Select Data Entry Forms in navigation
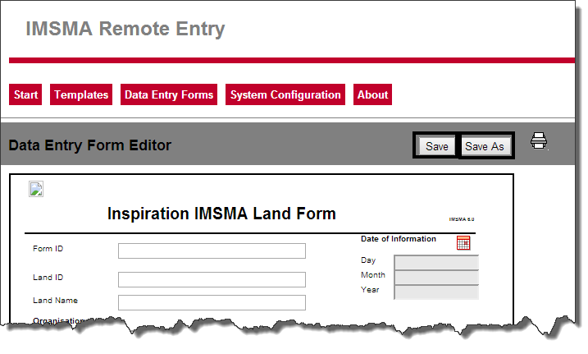The image size is (588, 354). tap(169, 95)
